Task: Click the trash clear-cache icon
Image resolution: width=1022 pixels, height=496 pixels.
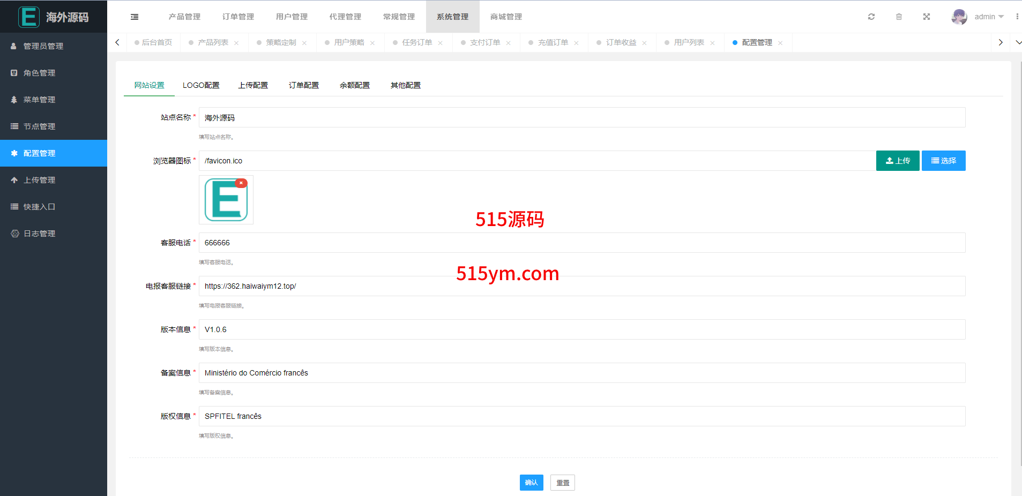Action: click(x=899, y=17)
